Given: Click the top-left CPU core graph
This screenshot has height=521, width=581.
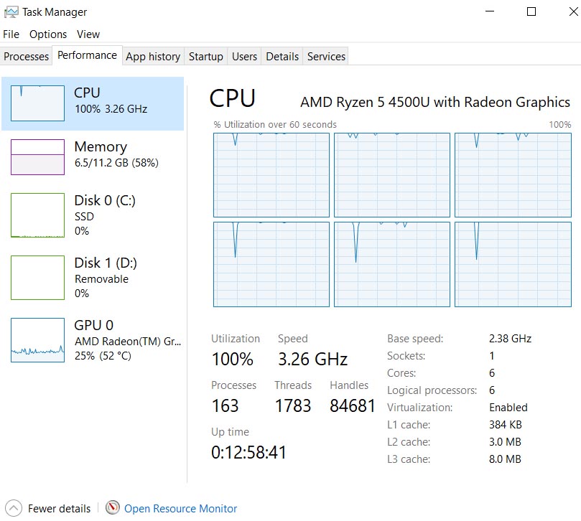Looking at the screenshot, I should coord(271,175).
